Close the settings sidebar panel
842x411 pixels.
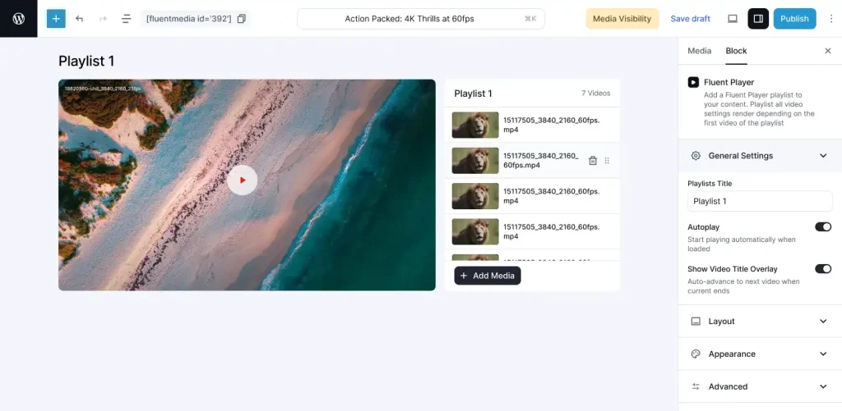[x=827, y=51]
